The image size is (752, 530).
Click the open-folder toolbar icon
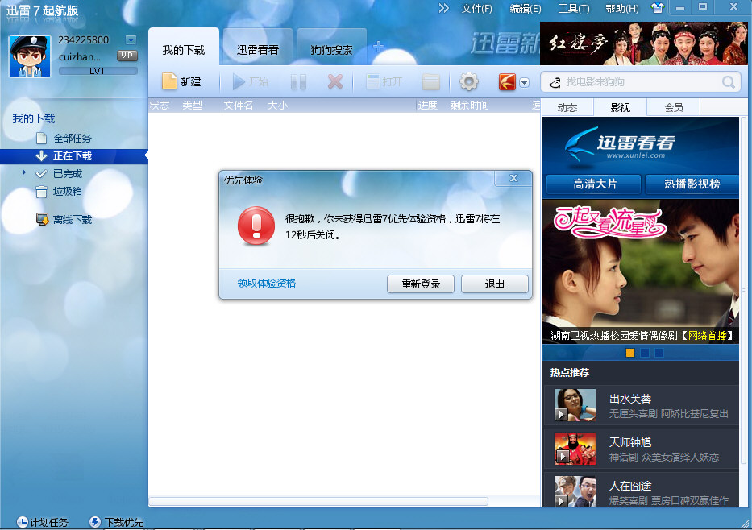click(x=430, y=82)
